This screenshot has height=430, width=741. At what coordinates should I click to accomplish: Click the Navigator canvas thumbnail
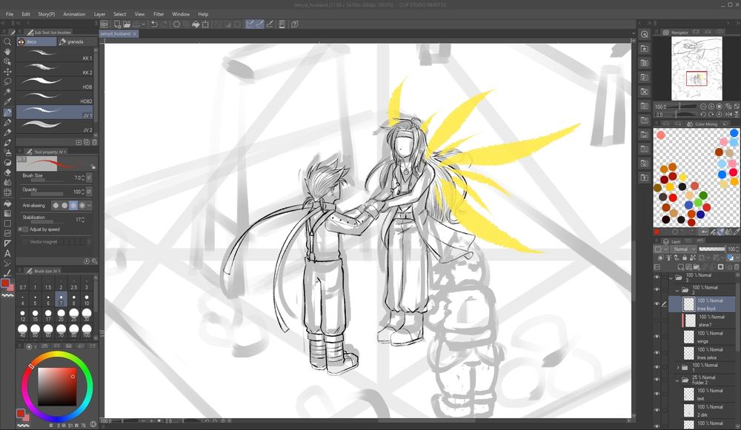tap(696, 69)
